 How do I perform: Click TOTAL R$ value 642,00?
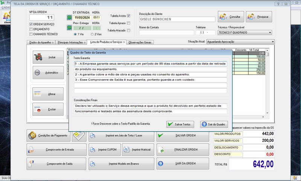tap(252, 164)
